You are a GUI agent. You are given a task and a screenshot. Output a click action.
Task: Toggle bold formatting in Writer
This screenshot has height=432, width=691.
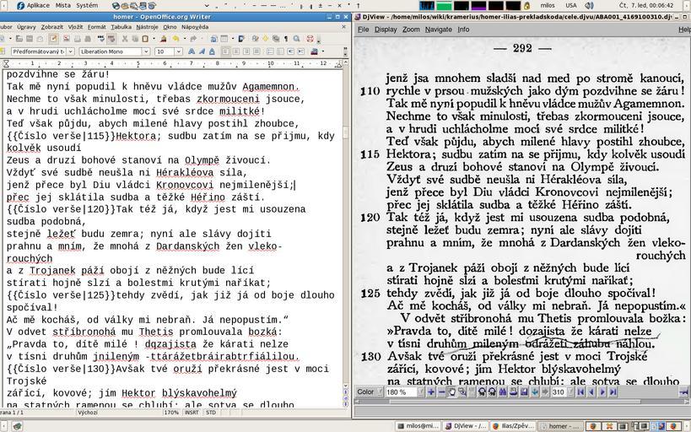click(x=192, y=51)
